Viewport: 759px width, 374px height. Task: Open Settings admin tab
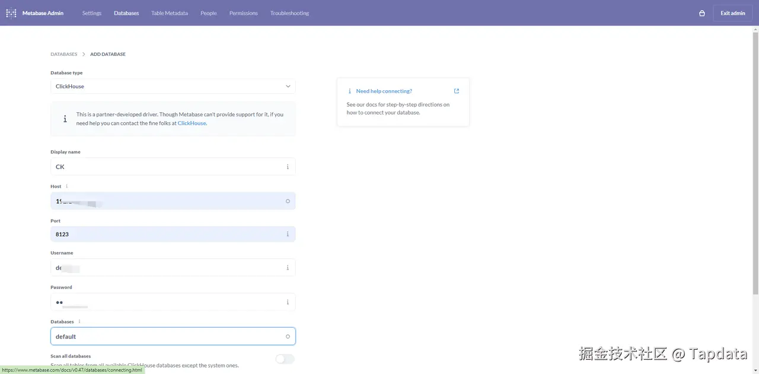click(x=92, y=13)
